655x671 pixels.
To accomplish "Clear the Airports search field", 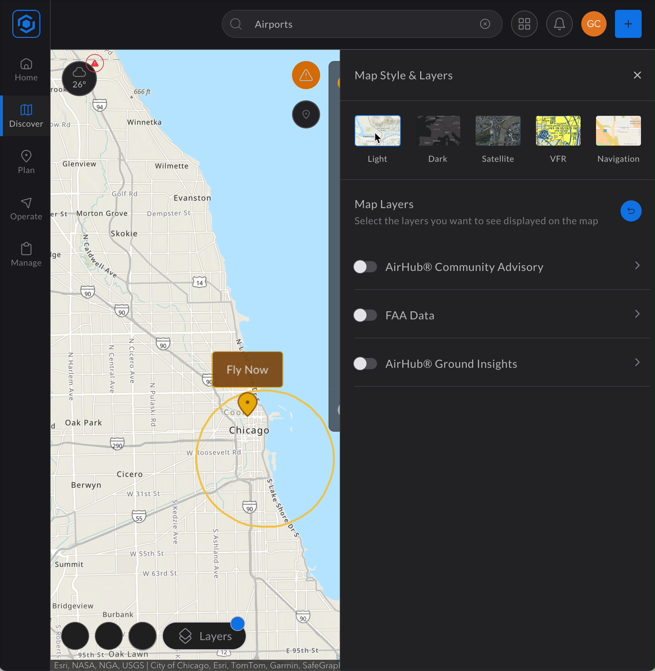I will 485,24.
